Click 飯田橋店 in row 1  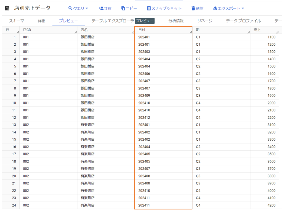pos(87,37)
